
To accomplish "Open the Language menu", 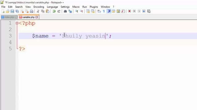I will click(x=52, y=7).
